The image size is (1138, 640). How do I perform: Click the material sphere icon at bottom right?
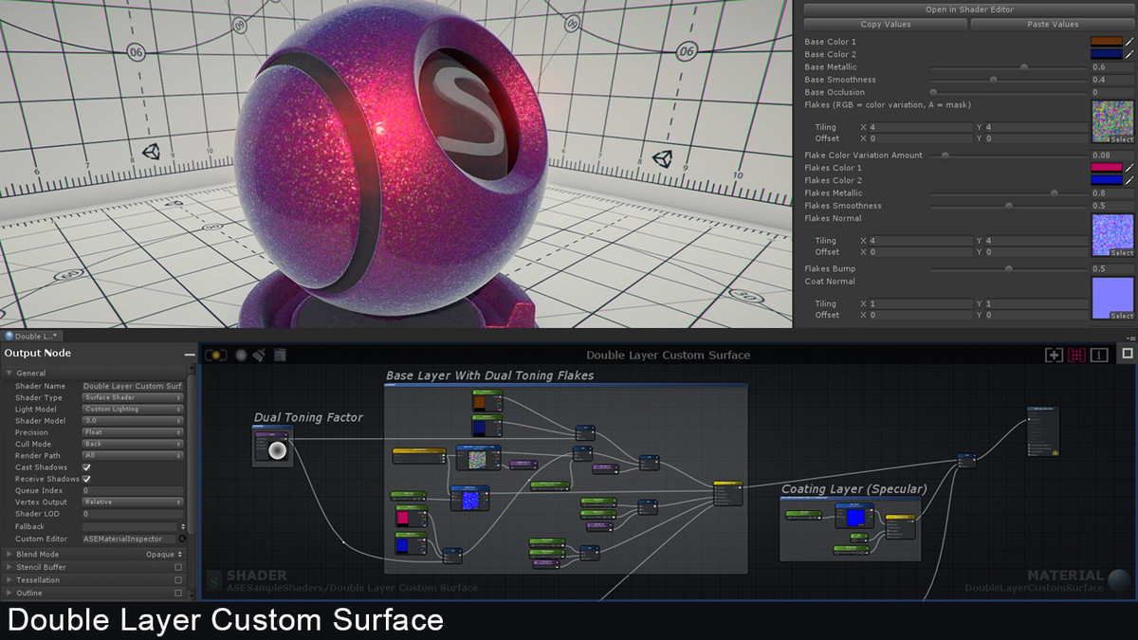pos(1119,580)
